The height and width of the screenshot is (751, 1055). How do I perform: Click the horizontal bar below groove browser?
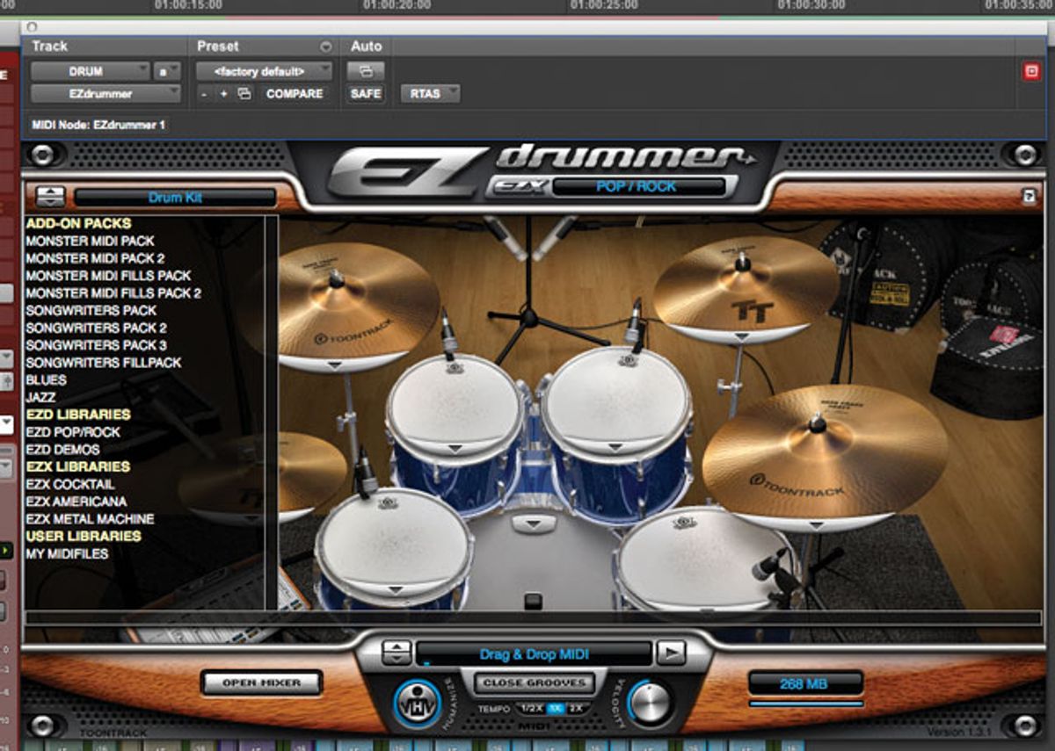(x=533, y=617)
